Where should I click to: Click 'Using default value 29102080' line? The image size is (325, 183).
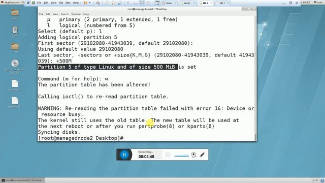tap(80, 49)
